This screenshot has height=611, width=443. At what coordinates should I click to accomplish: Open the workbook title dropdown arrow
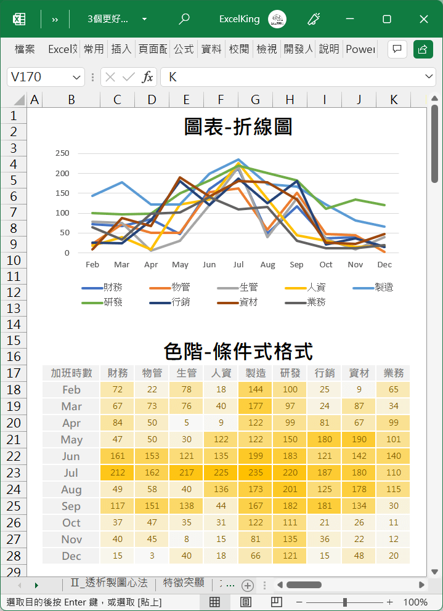145,19
